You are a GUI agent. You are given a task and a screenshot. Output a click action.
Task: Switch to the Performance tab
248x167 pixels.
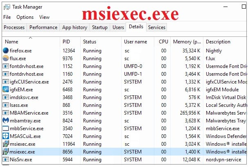click(43, 27)
